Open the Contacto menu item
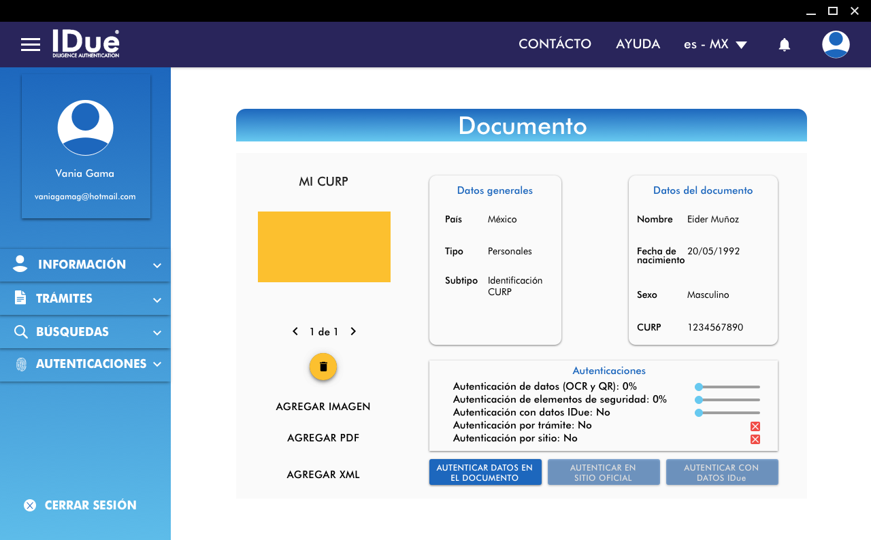The width and height of the screenshot is (871, 540). 555,44
